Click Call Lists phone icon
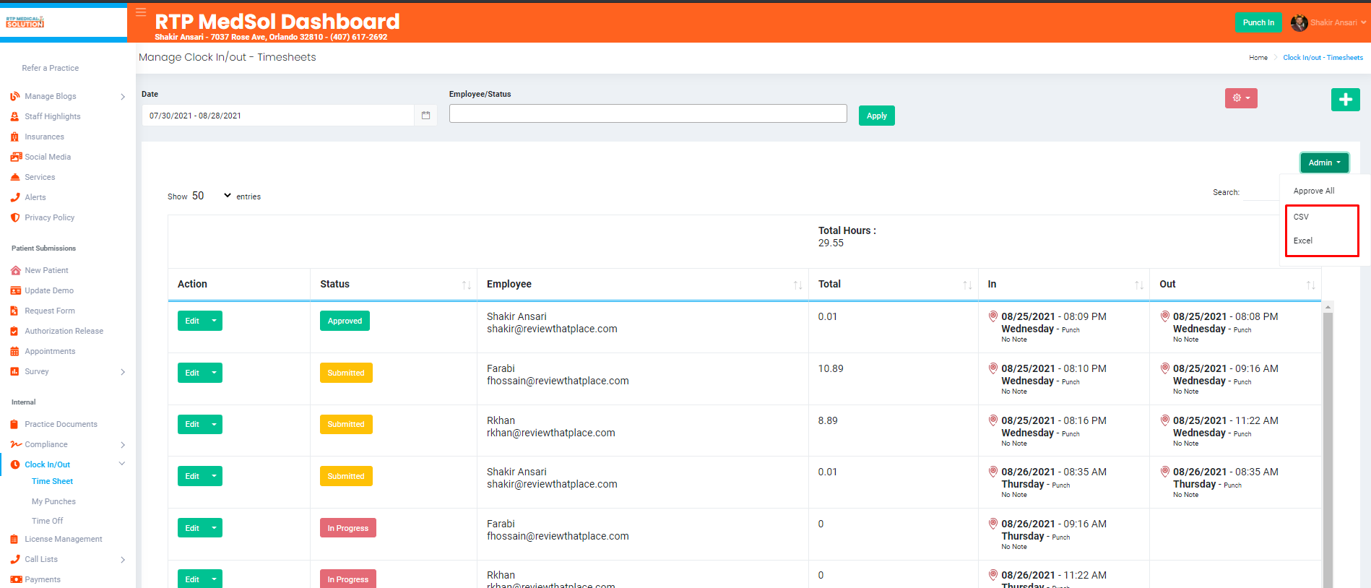The height and width of the screenshot is (588, 1371). pos(15,559)
